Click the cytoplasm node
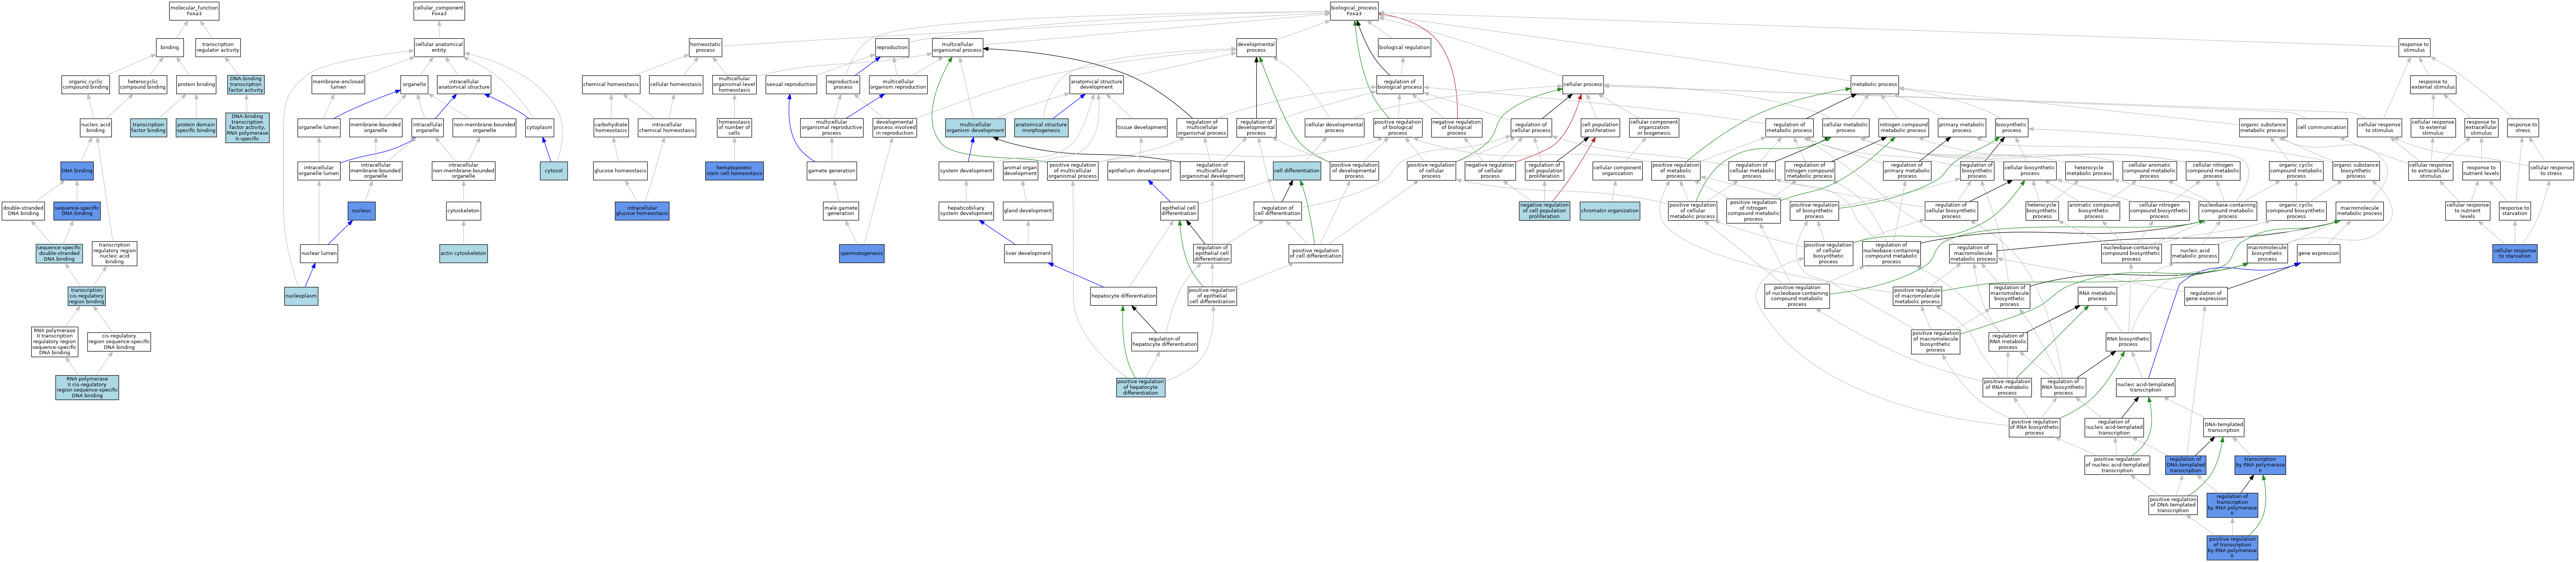2576x562 pixels. [x=539, y=128]
